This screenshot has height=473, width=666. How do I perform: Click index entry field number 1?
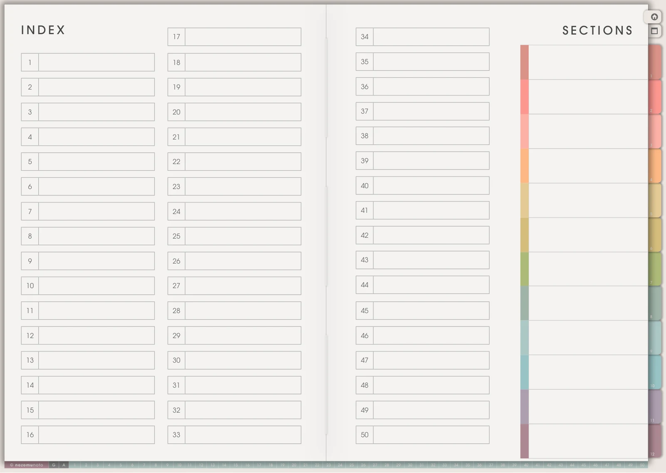pyautogui.click(x=97, y=62)
